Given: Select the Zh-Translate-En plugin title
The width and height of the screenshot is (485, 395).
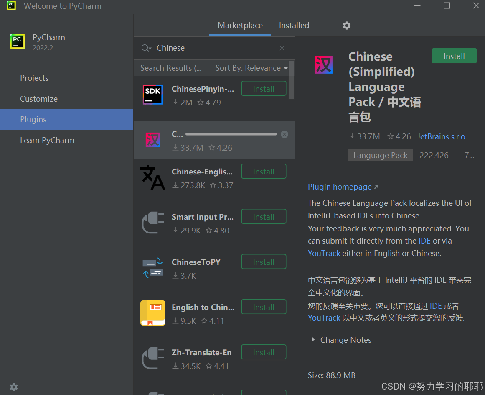Looking at the screenshot, I should click(202, 353).
